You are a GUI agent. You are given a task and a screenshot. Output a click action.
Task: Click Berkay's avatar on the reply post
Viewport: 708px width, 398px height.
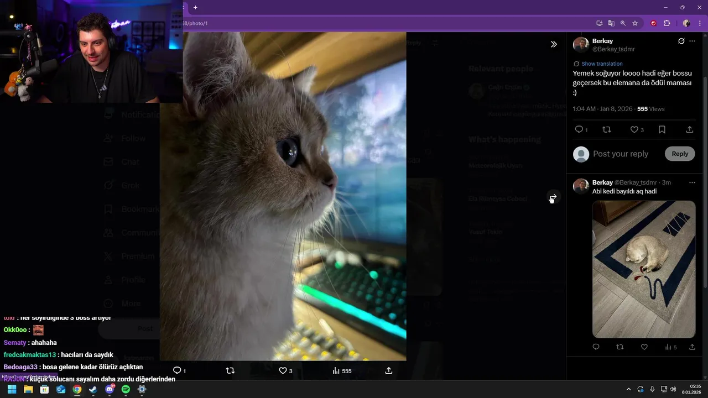pos(581,186)
